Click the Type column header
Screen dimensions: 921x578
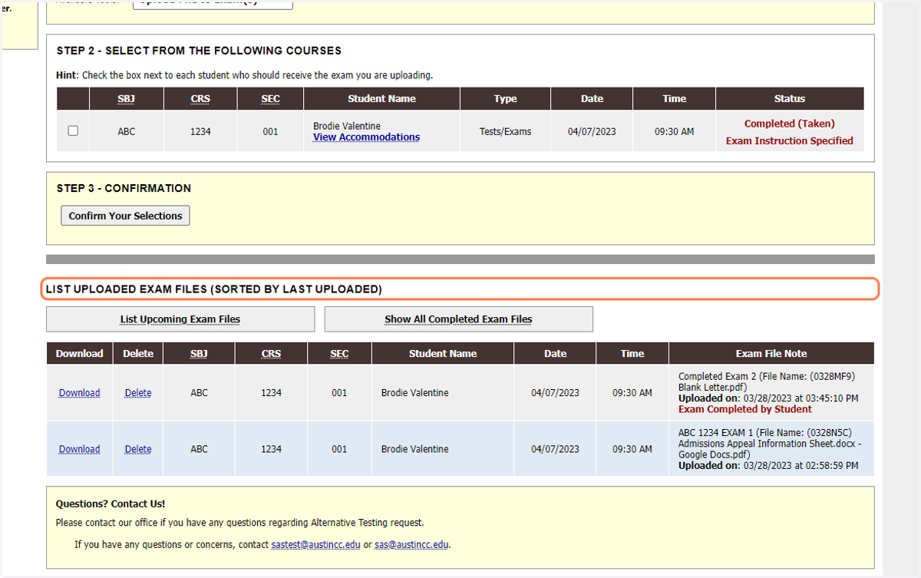(505, 99)
